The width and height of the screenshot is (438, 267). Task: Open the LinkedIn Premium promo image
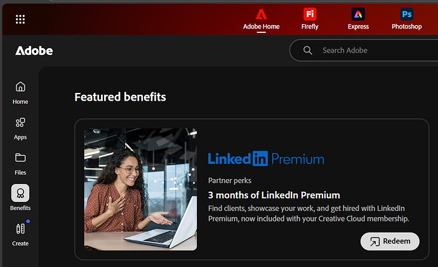coord(140,189)
